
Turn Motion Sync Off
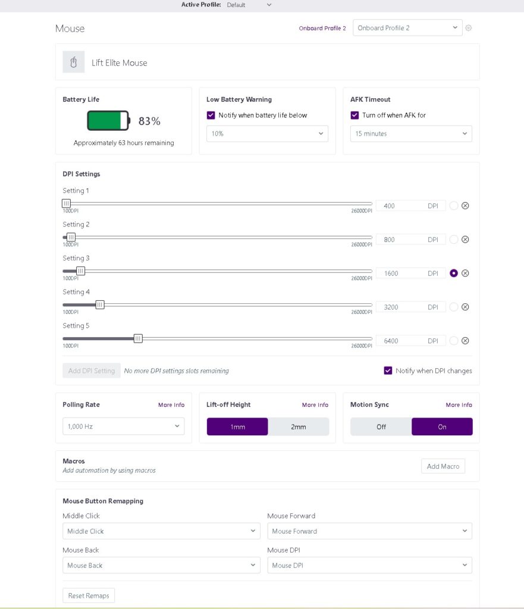[x=381, y=427]
